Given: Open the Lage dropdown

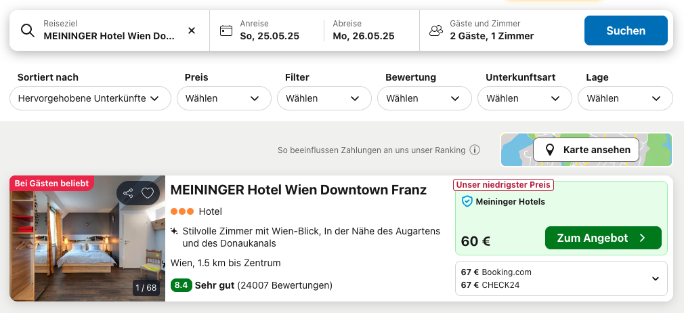Looking at the screenshot, I should click(x=625, y=98).
